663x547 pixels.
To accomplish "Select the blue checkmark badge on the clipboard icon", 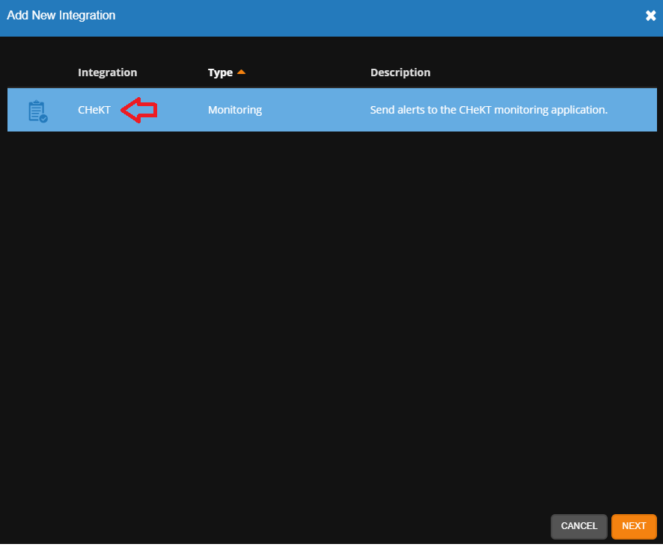I will [43, 119].
